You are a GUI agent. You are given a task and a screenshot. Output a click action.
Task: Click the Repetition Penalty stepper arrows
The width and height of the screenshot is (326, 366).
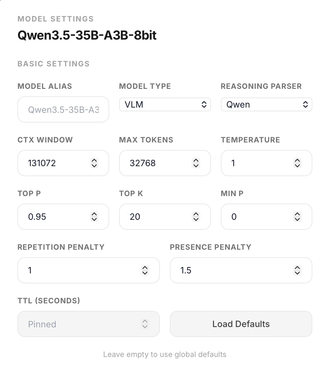point(145,270)
